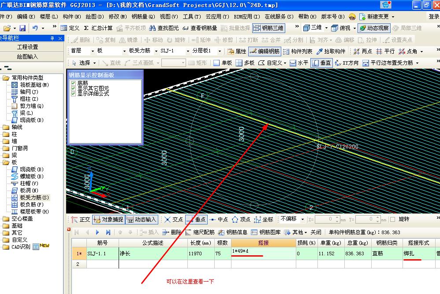Open the 板 component type dropdown
This screenshot has height=294, width=440.
124,51
